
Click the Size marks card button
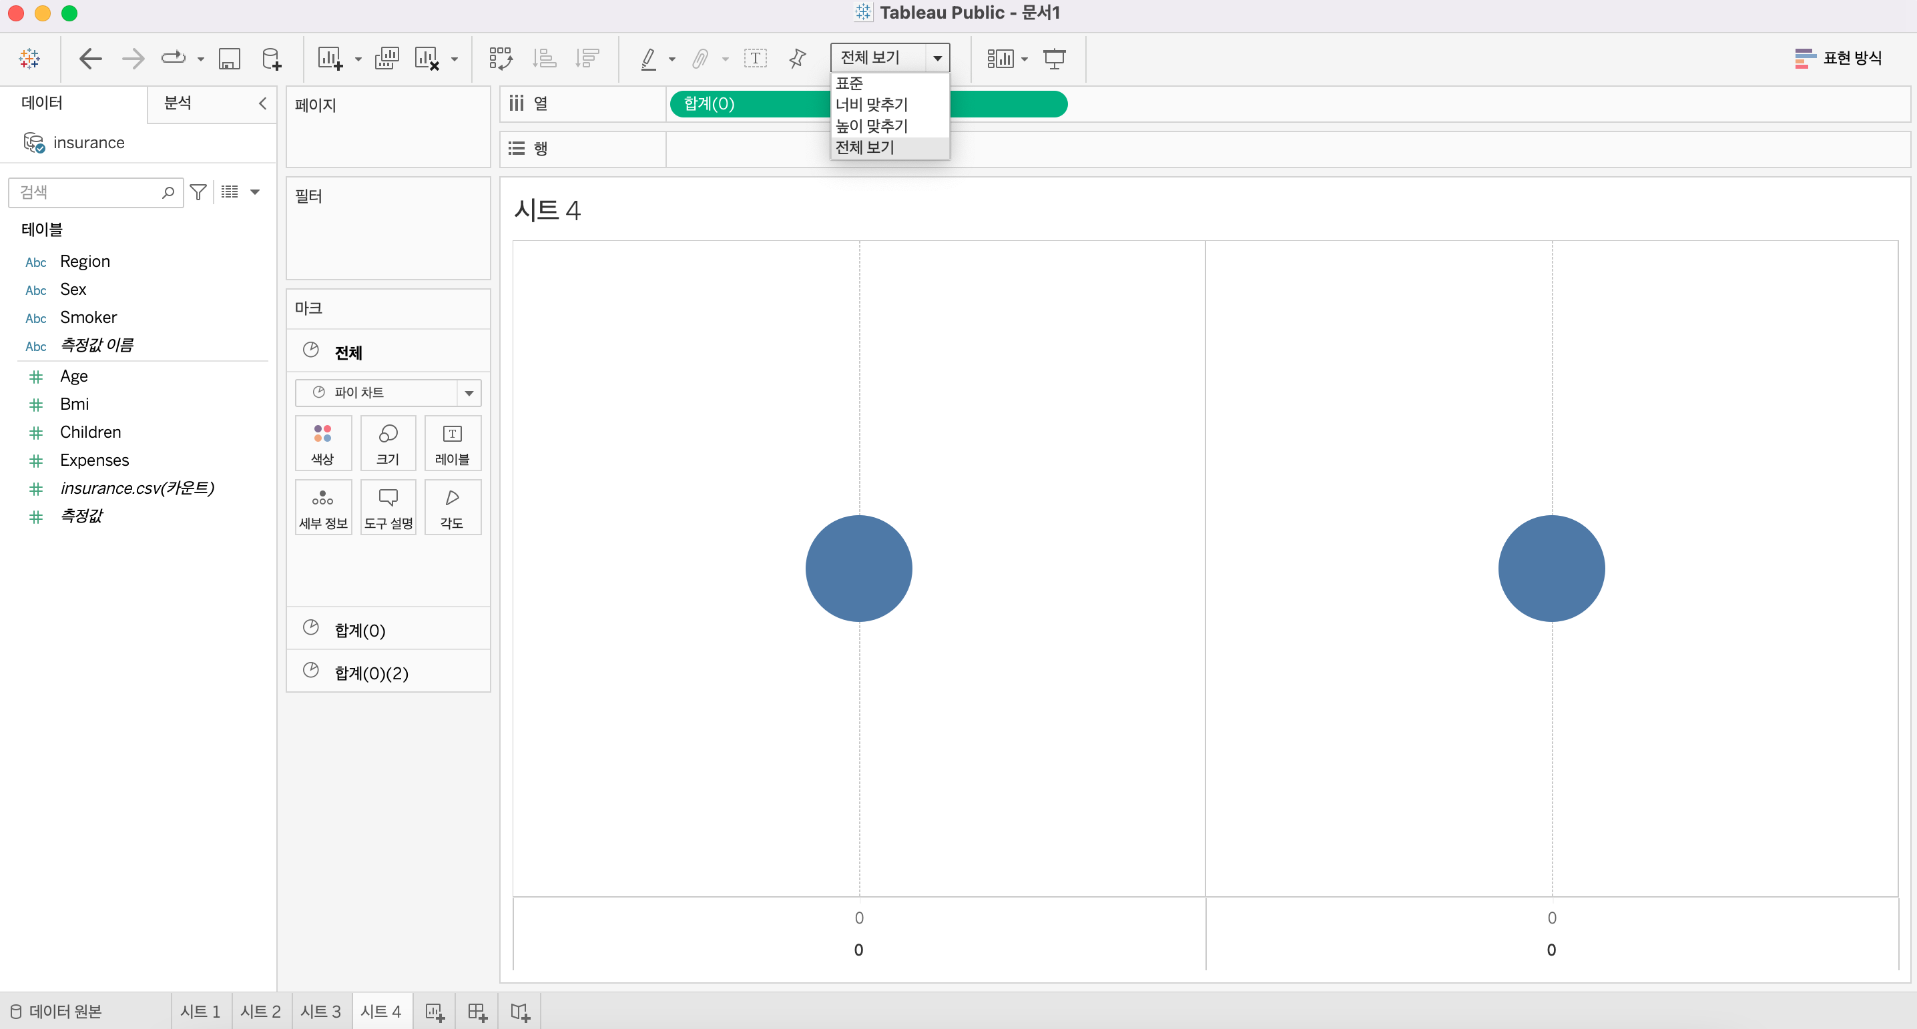[x=388, y=444]
